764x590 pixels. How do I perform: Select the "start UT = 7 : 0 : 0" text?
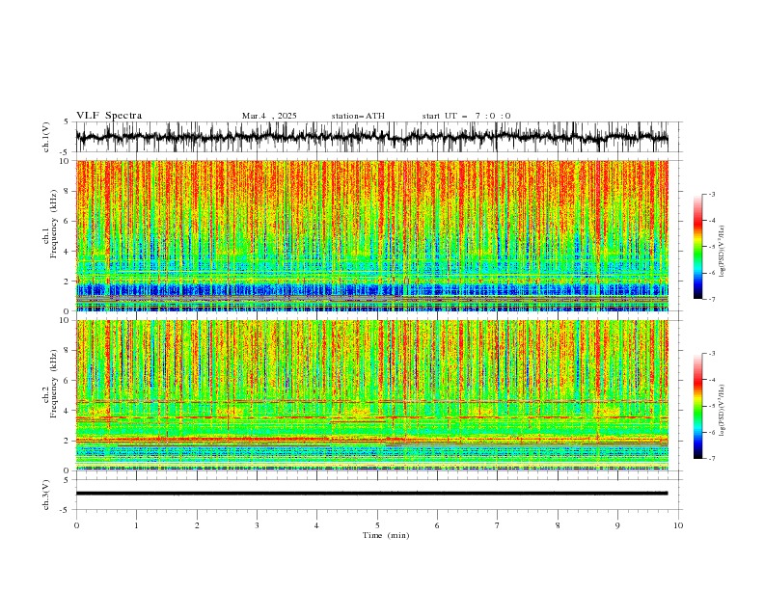(466, 116)
